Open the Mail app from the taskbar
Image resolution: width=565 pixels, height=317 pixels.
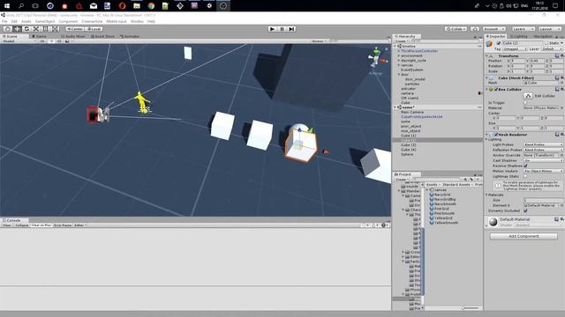click(x=94, y=6)
